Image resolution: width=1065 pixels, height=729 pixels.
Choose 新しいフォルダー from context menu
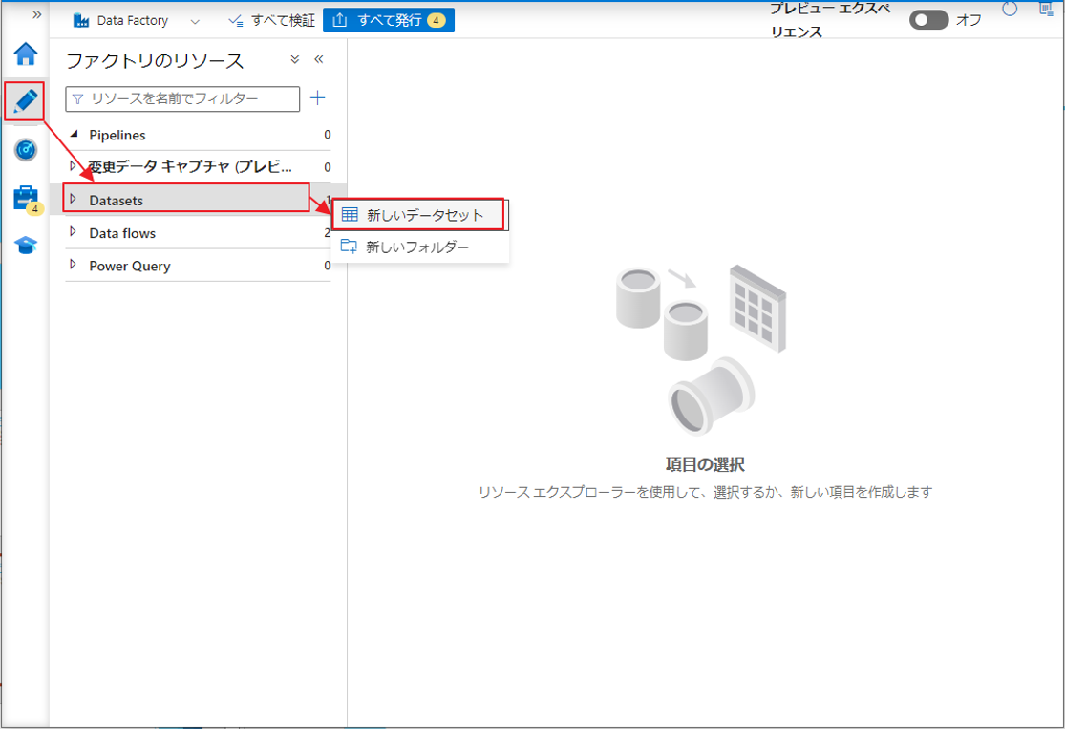(417, 247)
